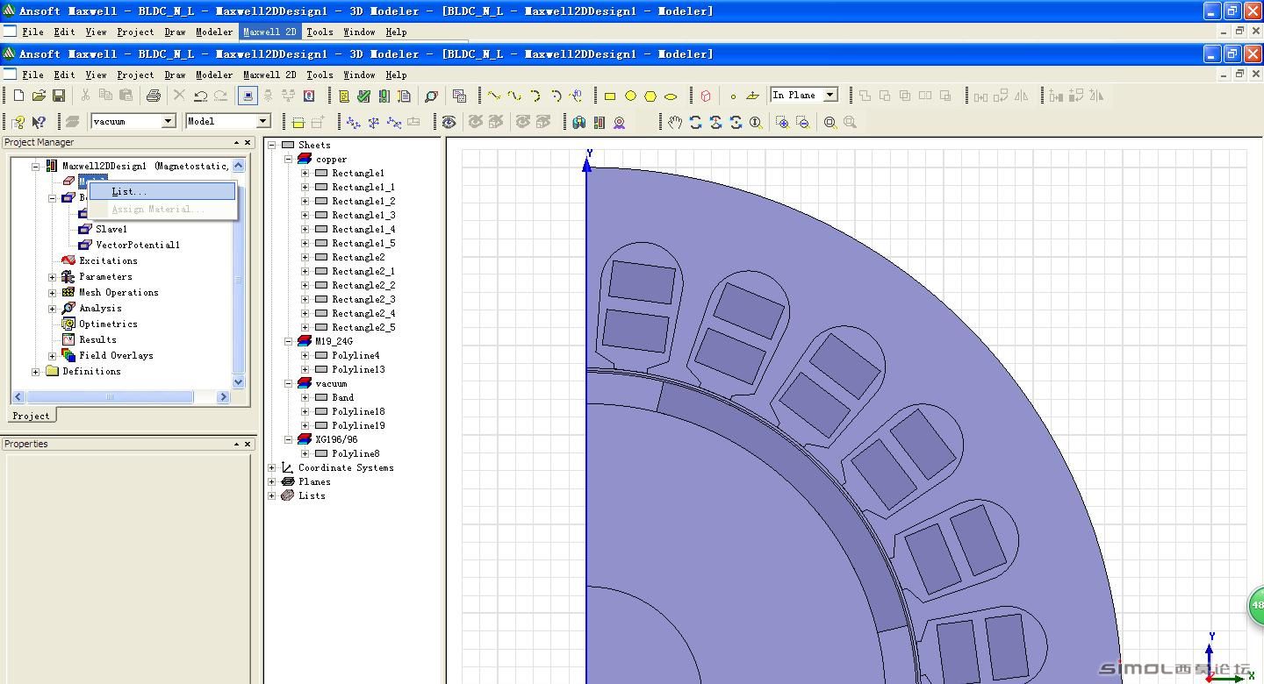Expand the Field Overlays node
Screen dimensions: 1264x684
point(52,356)
